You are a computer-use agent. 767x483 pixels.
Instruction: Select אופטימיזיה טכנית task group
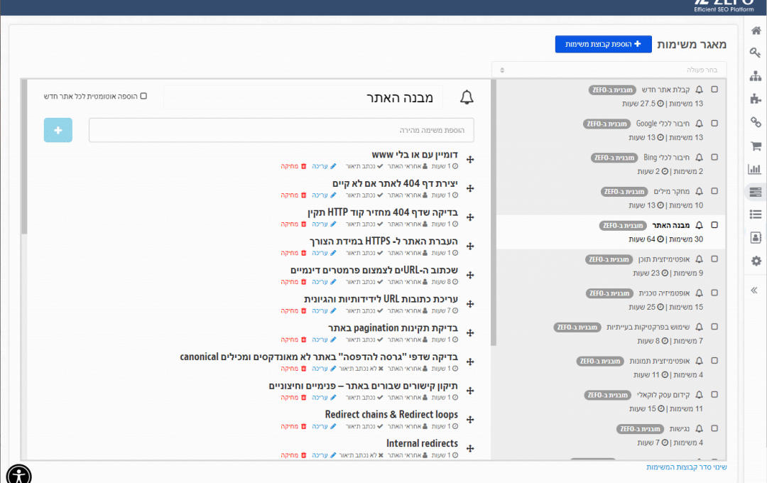coord(611,300)
